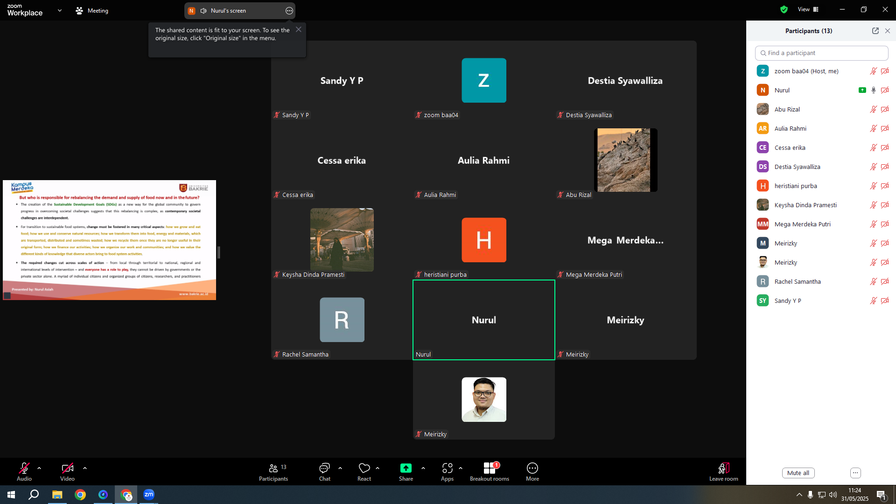
Task: Turn on camera with Video button
Action: pos(67,471)
